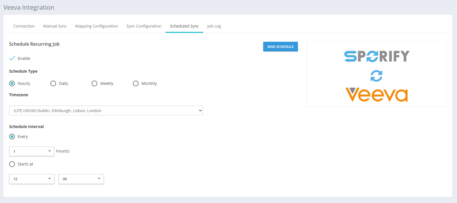This screenshot has width=457, height=203.
Task: Pick the Monthly schedule option
Action: tap(136, 83)
